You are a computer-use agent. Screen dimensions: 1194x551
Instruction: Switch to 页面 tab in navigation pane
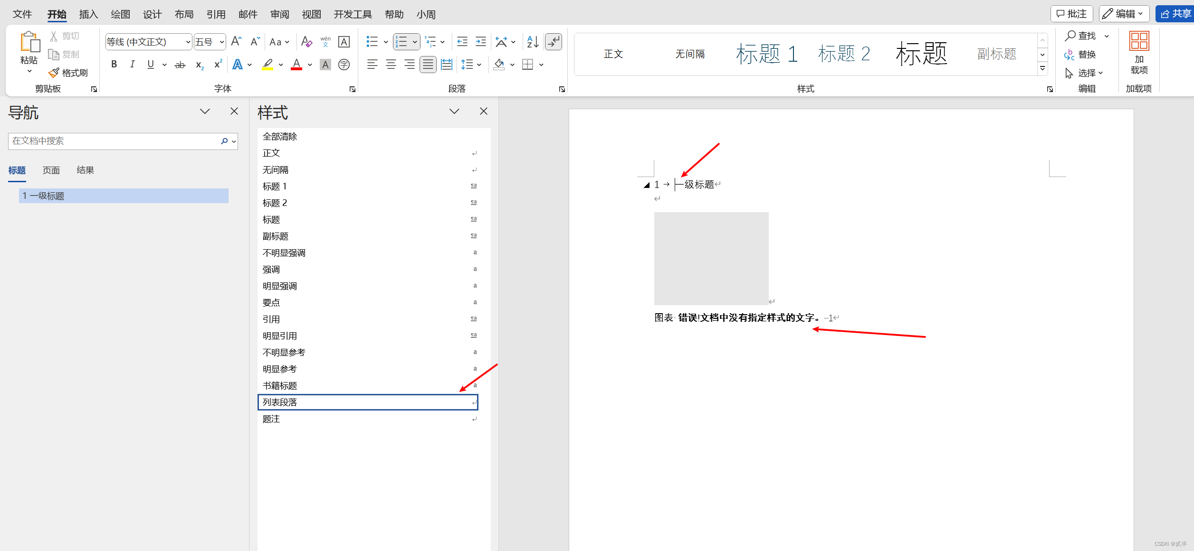[x=51, y=170]
